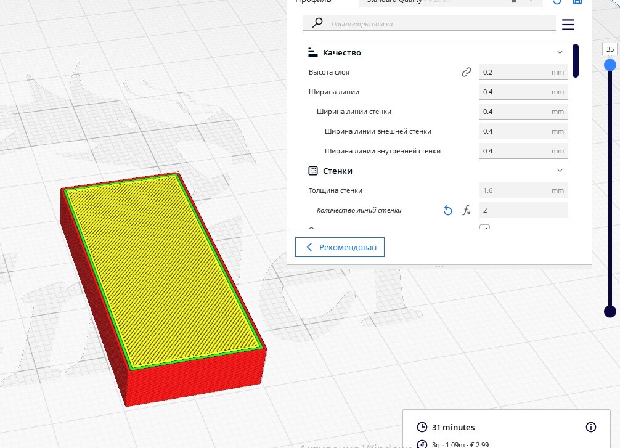Reset the wall line count value
This screenshot has width=620, height=448.
point(448,211)
